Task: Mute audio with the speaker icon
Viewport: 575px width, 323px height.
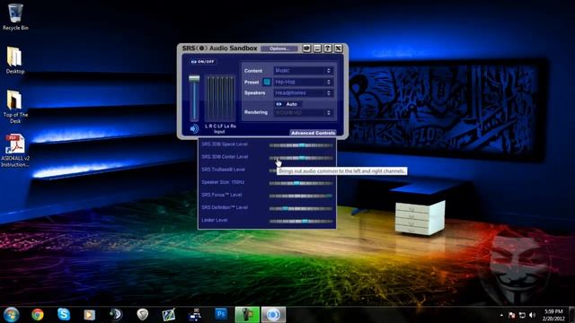Action: coord(194,128)
